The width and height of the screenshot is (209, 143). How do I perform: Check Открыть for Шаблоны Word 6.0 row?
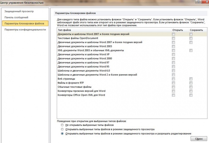coord(173,71)
